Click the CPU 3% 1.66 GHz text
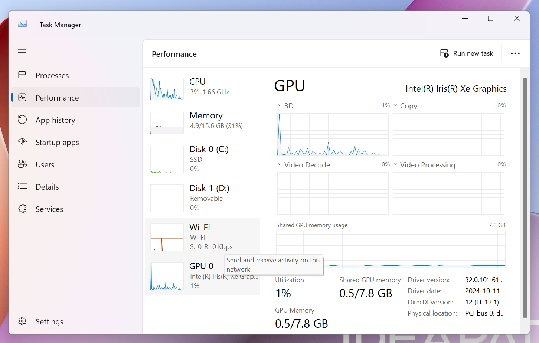The height and width of the screenshot is (343, 539). coord(209,92)
